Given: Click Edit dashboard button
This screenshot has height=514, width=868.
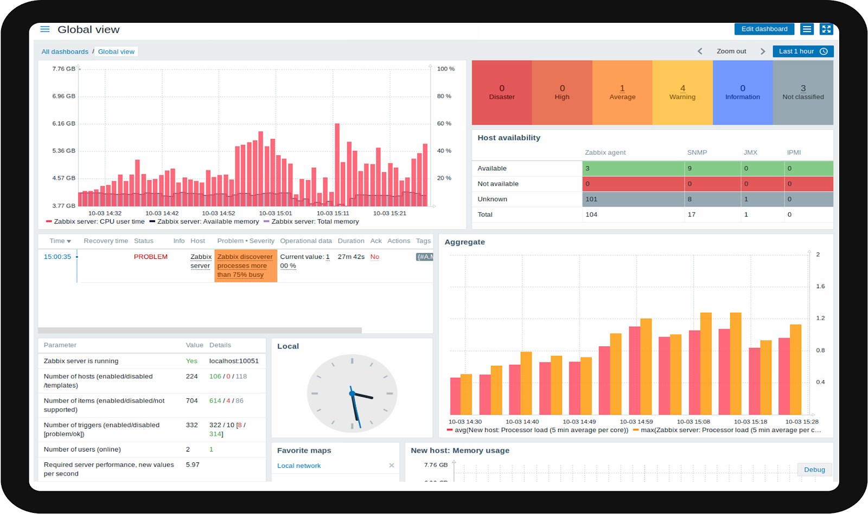Looking at the screenshot, I should tap(764, 29).
